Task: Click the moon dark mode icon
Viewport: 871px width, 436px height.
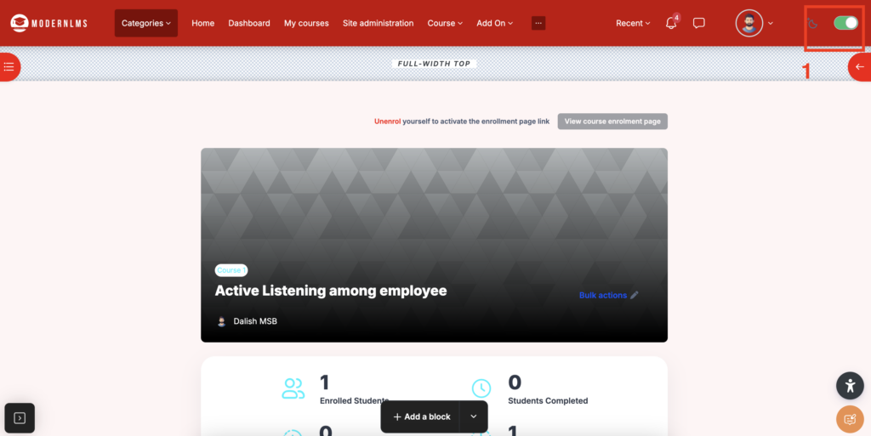Action: tap(813, 23)
